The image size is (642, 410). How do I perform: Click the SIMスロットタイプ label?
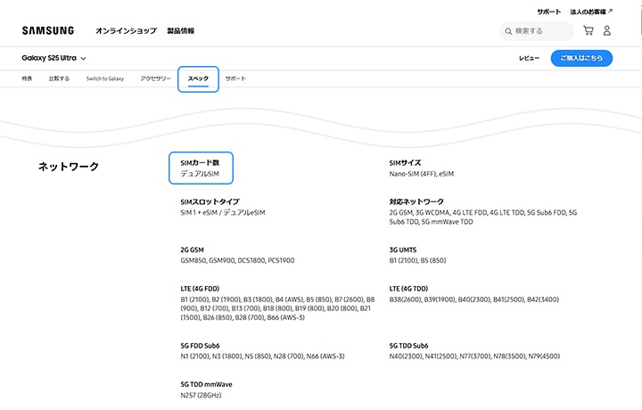click(x=210, y=201)
